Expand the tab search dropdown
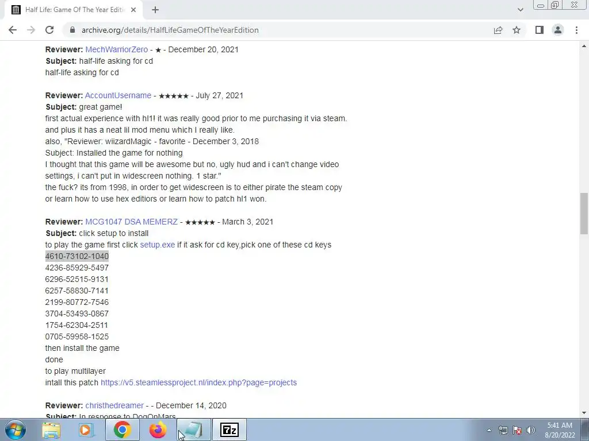Screen dimensions: 589x441 coord(520,10)
